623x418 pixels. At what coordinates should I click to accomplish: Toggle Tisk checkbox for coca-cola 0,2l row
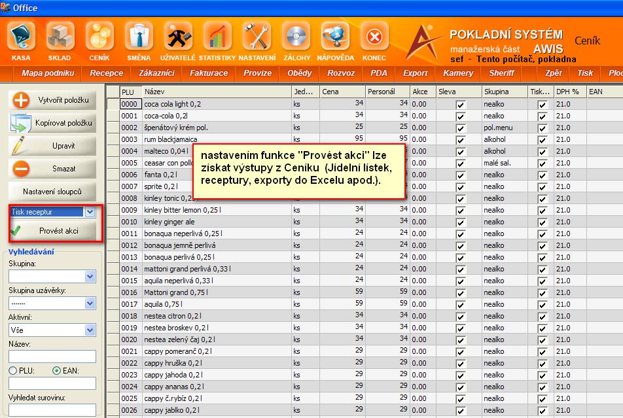(x=543, y=117)
